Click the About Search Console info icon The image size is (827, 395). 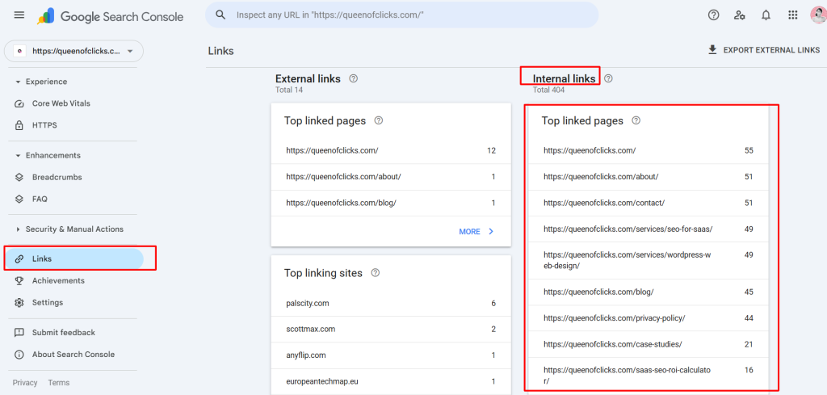point(19,355)
